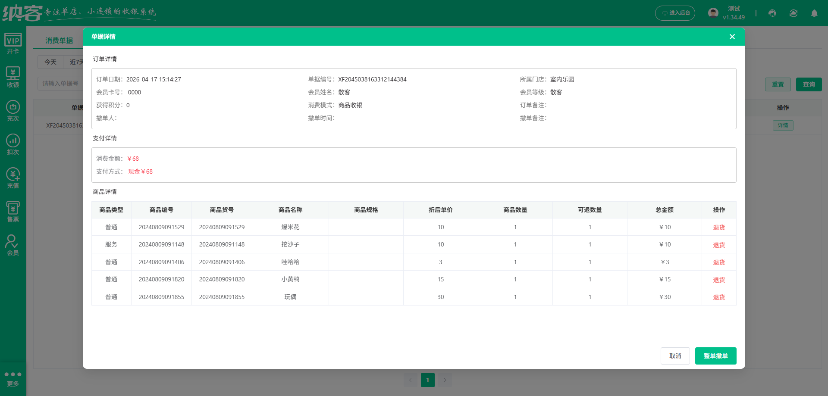Open the 充次 recharge-times module
The image size is (828, 396).
[13, 110]
